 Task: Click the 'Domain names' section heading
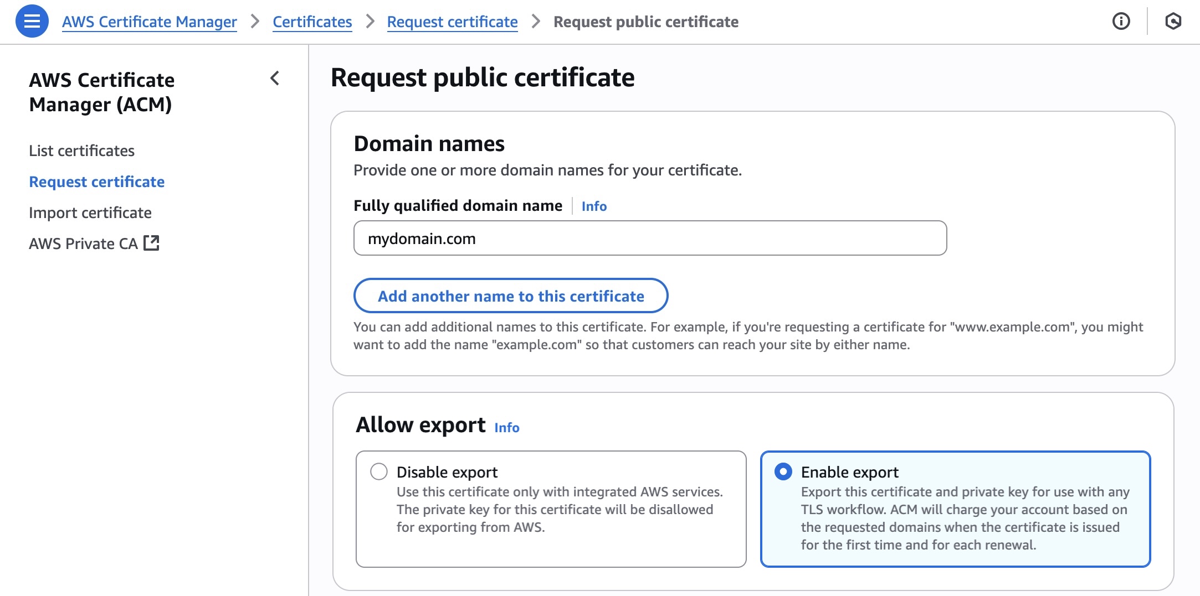(x=429, y=143)
